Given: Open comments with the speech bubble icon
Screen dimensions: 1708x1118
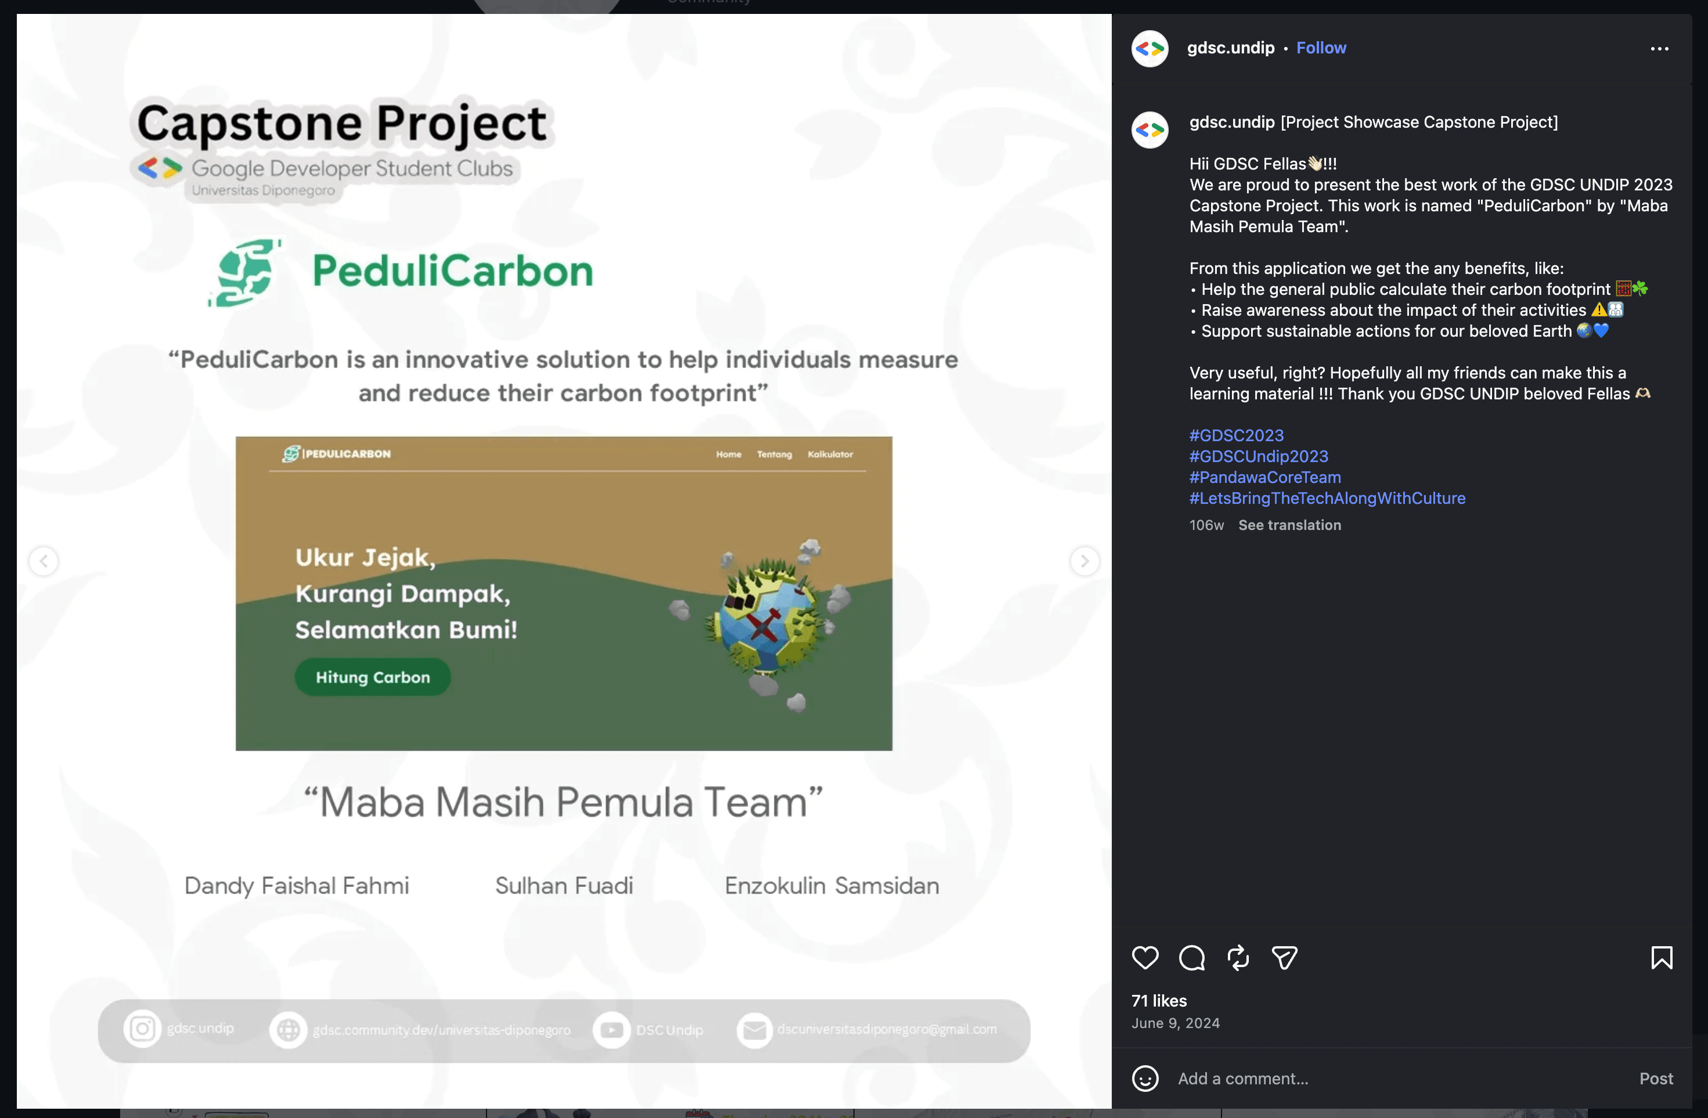Looking at the screenshot, I should 1192,957.
